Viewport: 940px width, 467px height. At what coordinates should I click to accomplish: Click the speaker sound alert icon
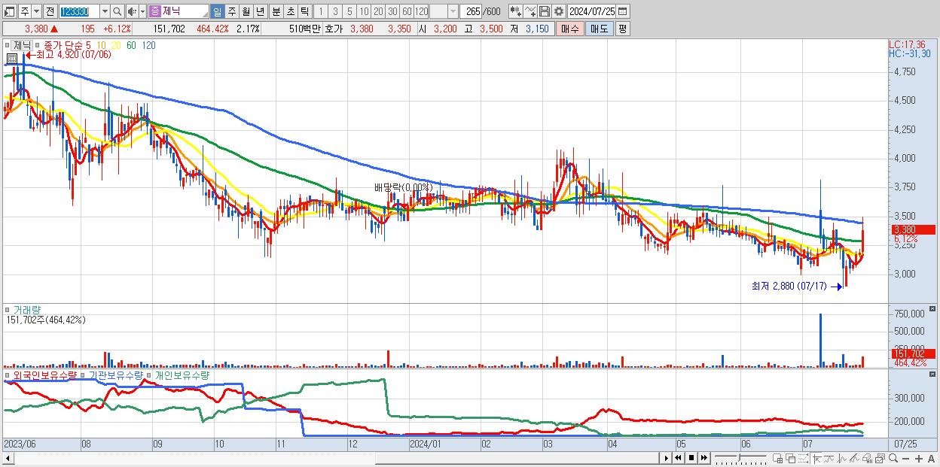132,11
